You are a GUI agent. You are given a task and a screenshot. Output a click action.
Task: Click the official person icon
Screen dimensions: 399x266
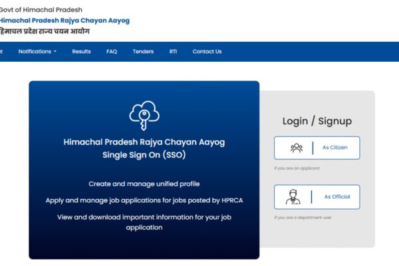(293, 197)
